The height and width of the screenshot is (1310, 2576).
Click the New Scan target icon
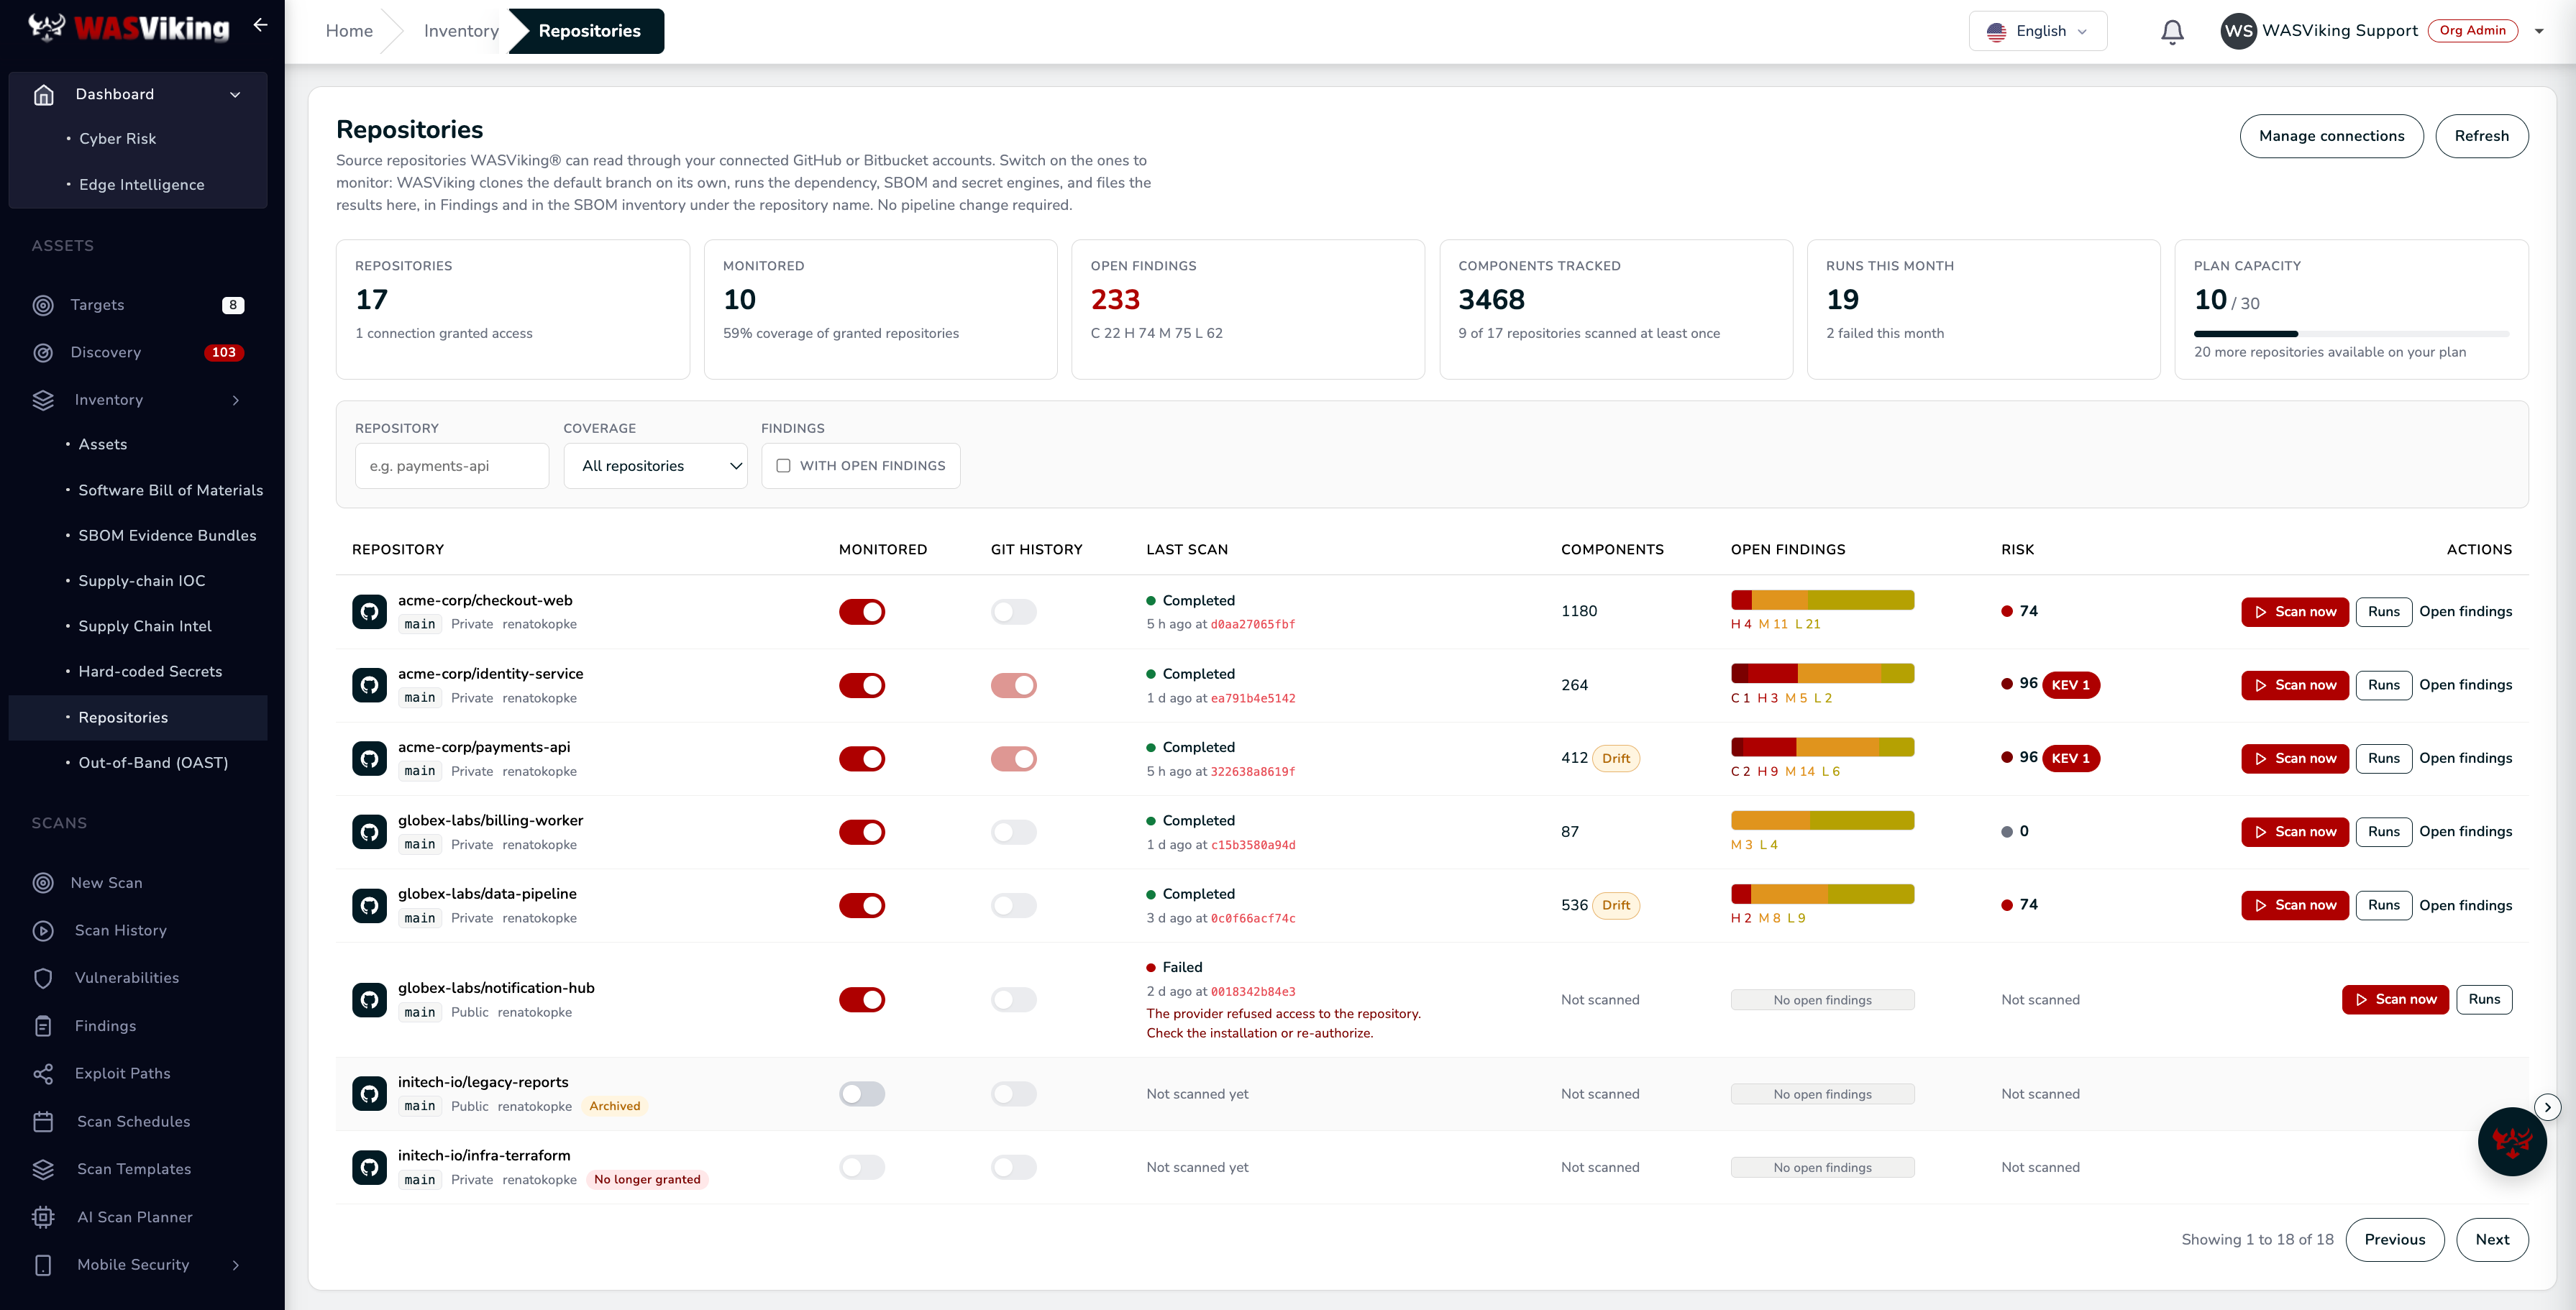[x=43, y=883]
